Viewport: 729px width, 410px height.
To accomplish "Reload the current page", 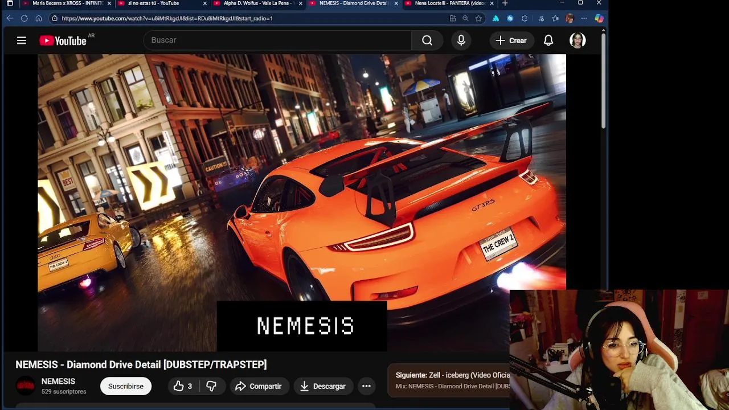I will (x=24, y=18).
